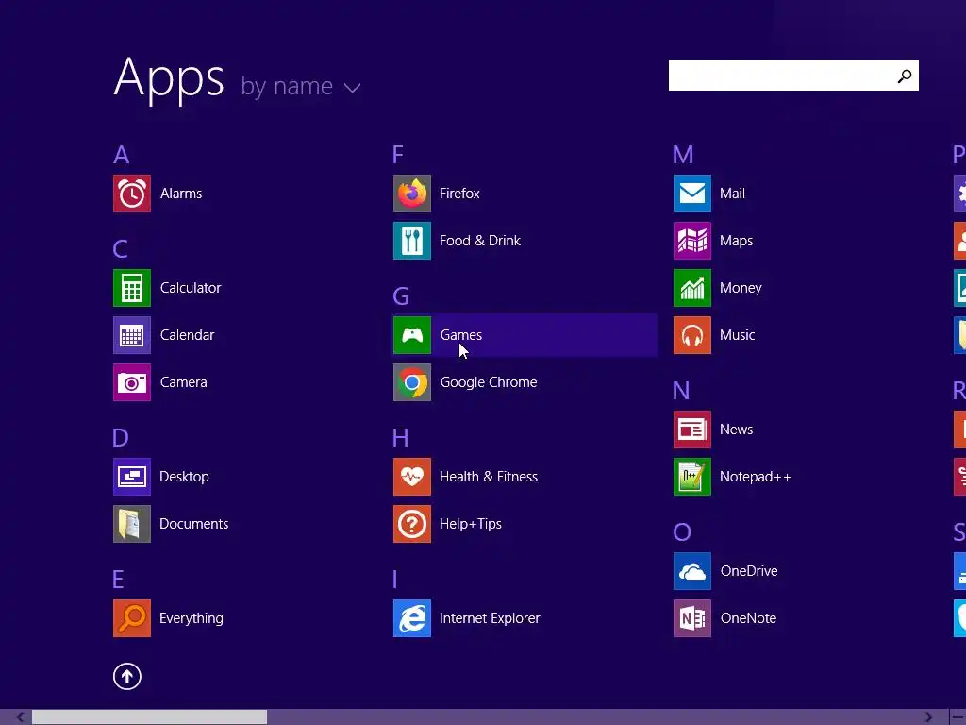Select the letter G group header
Image resolution: width=966 pixels, height=725 pixels.
click(x=401, y=296)
